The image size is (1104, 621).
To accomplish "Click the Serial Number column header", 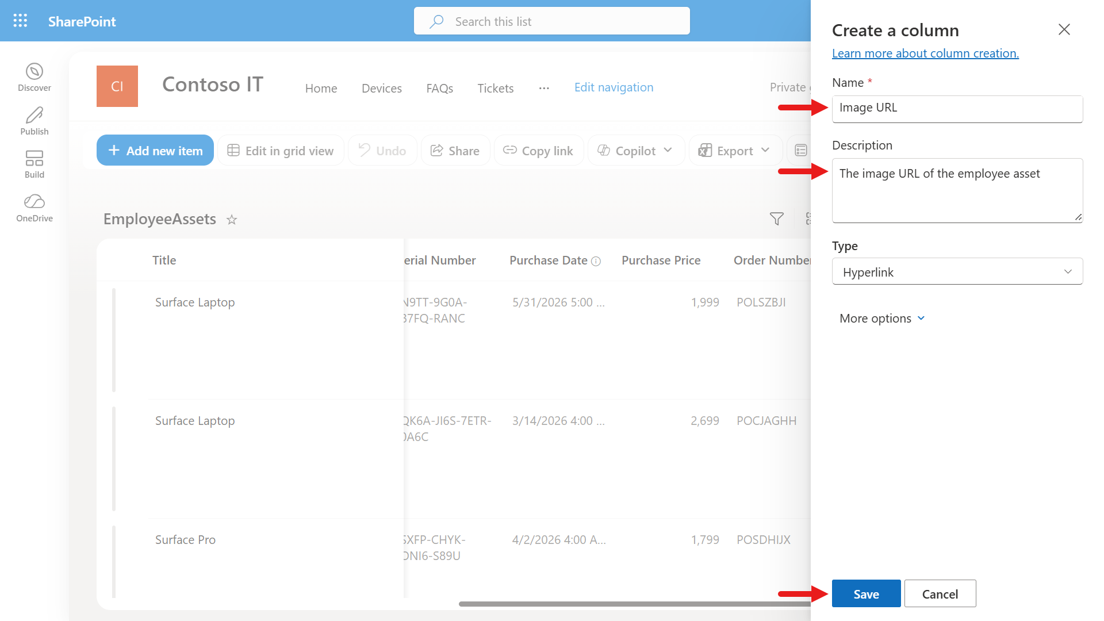I will pos(440,260).
